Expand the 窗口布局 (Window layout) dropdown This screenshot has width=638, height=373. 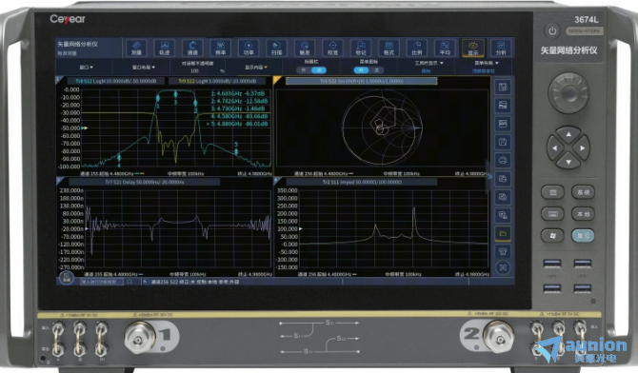pyautogui.click(x=143, y=68)
